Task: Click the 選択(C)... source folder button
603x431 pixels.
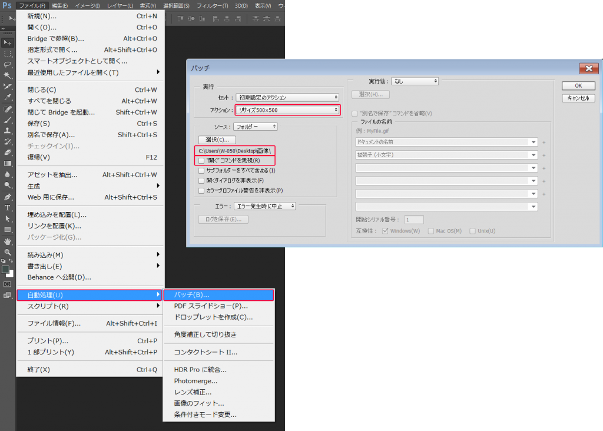Action: pyautogui.click(x=217, y=140)
